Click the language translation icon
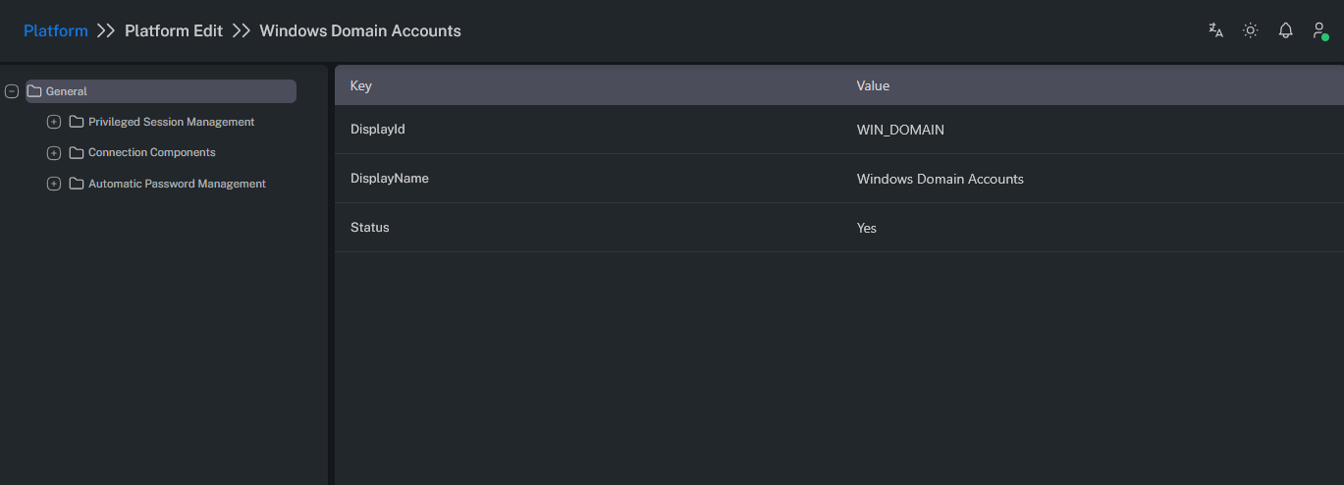Viewport: 1344px width, 485px height. point(1215,30)
